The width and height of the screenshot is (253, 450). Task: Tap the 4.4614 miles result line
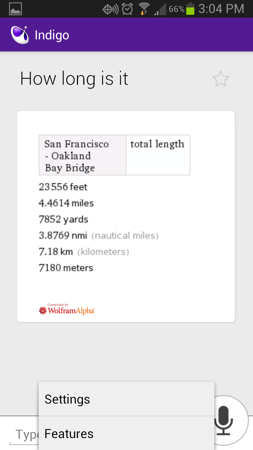point(66,203)
